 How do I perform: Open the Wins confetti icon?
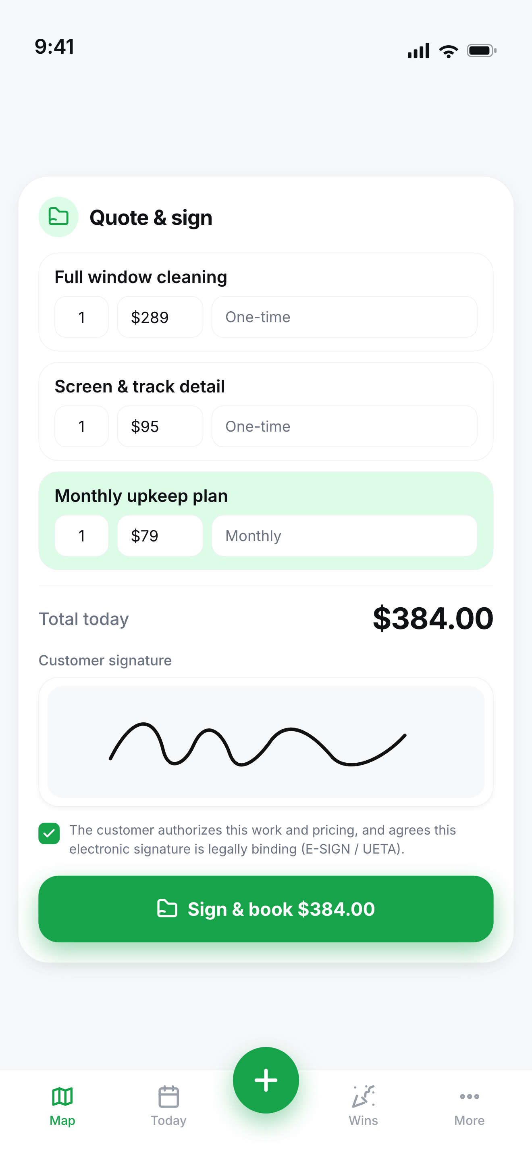point(364,1096)
